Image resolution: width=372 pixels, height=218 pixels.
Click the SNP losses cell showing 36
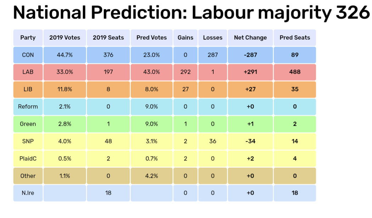click(x=213, y=141)
